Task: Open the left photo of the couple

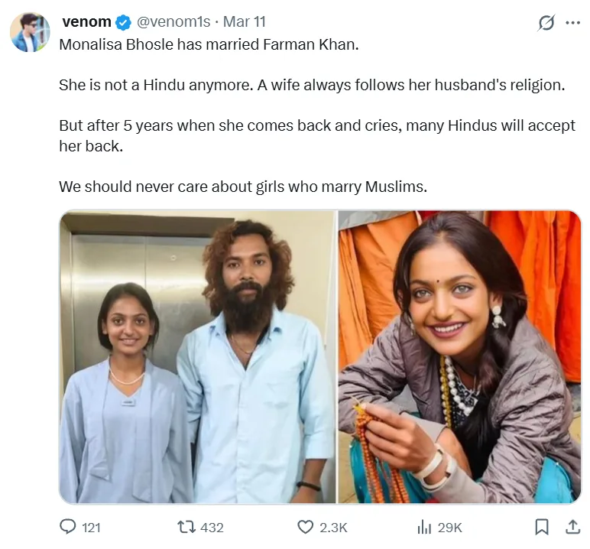Action: coord(197,357)
